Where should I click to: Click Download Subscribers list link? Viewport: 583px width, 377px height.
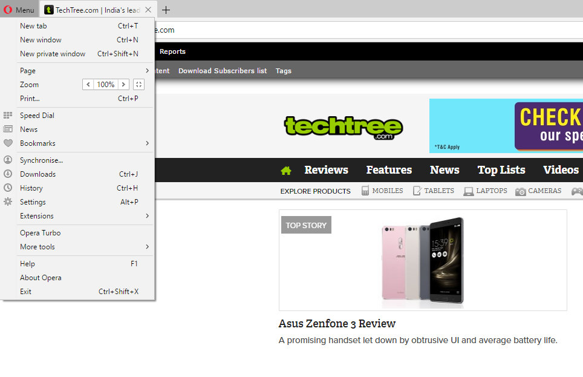click(x=223, y=71)
